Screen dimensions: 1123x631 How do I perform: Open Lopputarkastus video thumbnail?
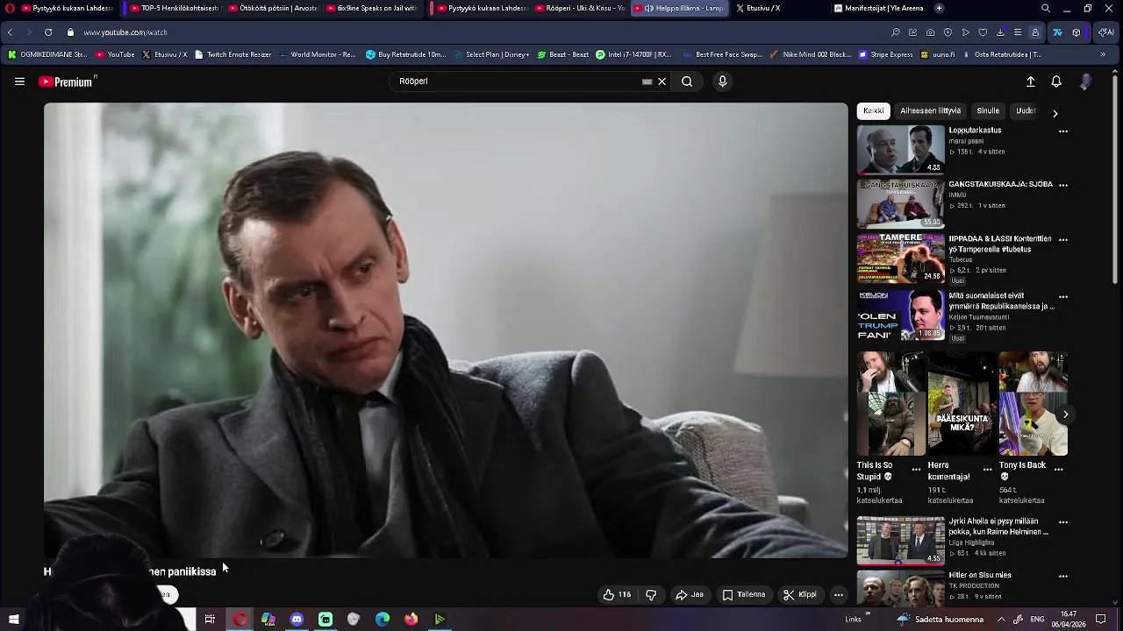pyautogui.click(x=900, y=150)
